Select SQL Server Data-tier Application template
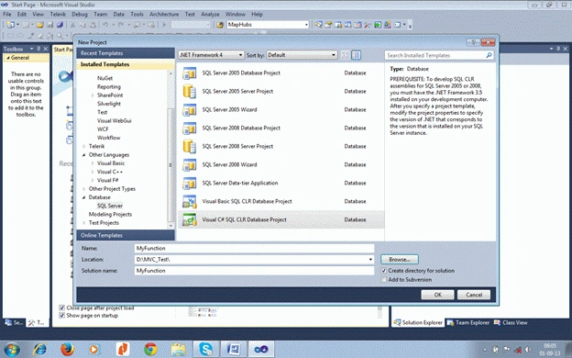Screen dimensions: 572x358 [280, 183]
